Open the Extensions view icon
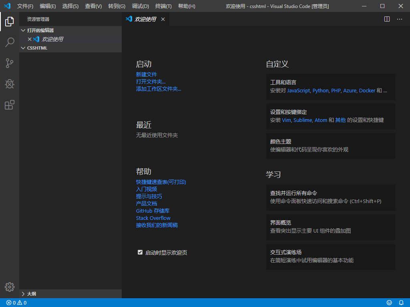 coord(10,105)
